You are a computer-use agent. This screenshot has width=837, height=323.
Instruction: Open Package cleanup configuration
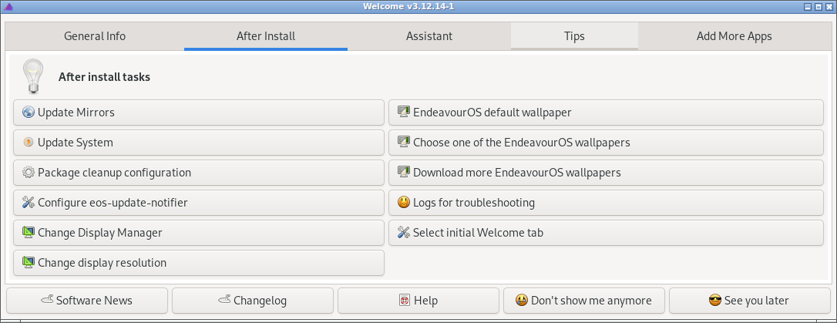pos(199,173)
